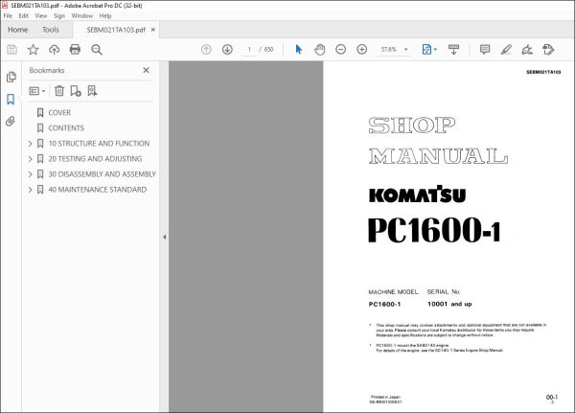The width and height of the screenshot is (575, 413).
Task: Choose the Hand pan tool
Action: (x=319, y=50)
